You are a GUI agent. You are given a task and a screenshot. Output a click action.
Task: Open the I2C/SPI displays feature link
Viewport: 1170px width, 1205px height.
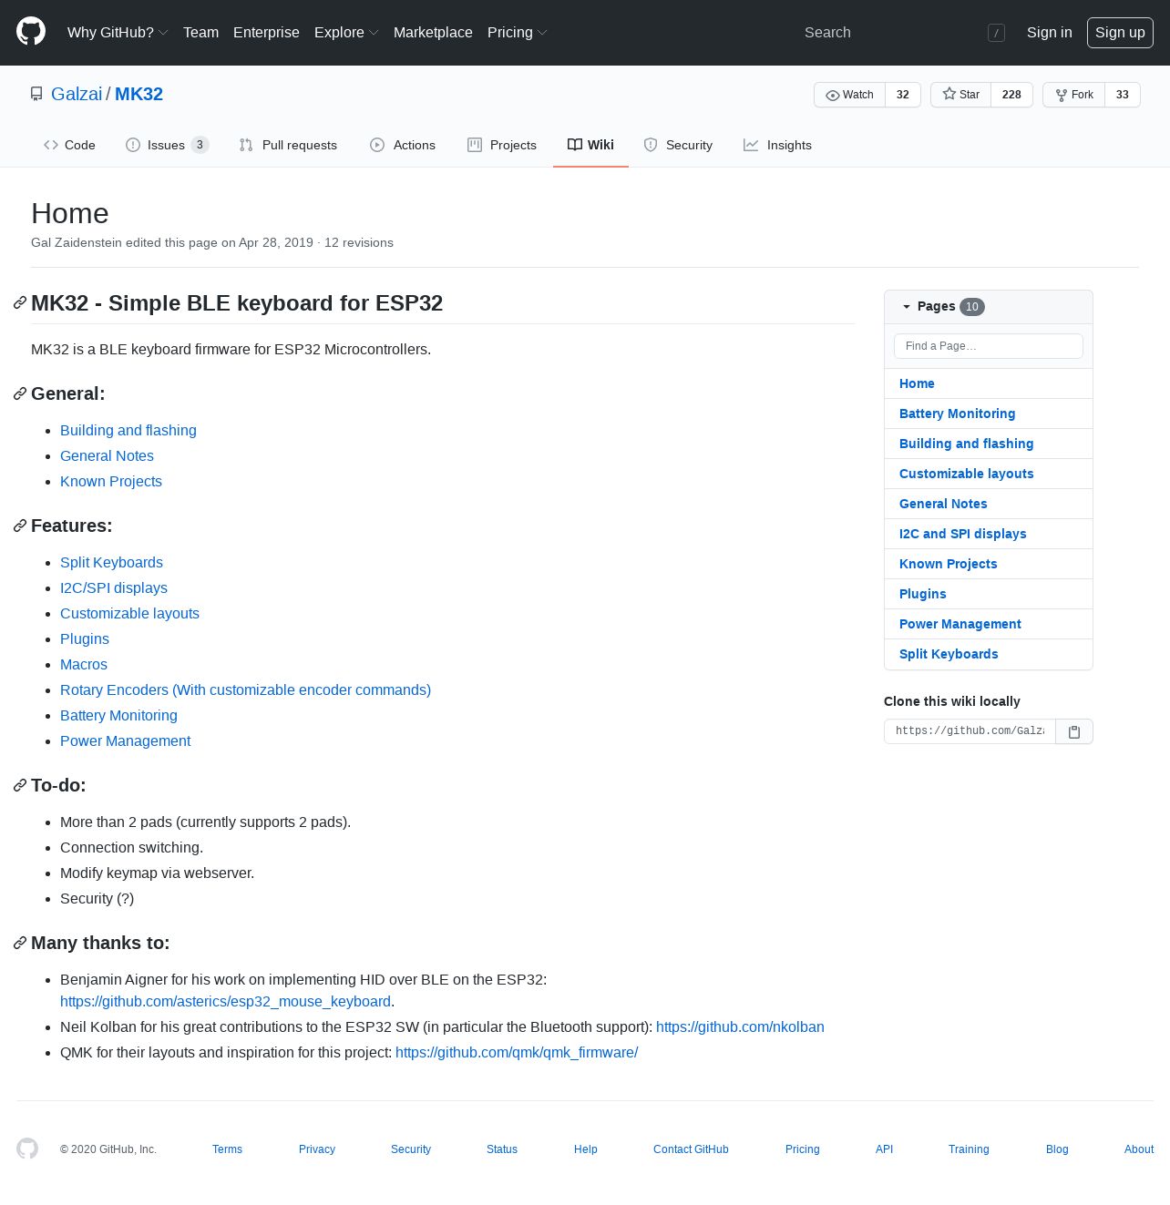click(x=114, y=587)
